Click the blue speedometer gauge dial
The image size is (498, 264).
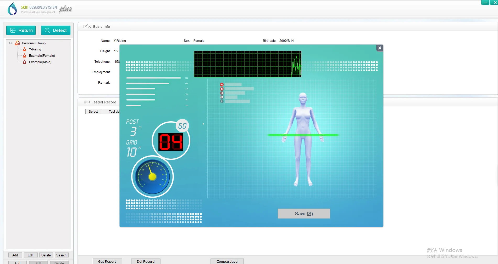click(152, 177)
